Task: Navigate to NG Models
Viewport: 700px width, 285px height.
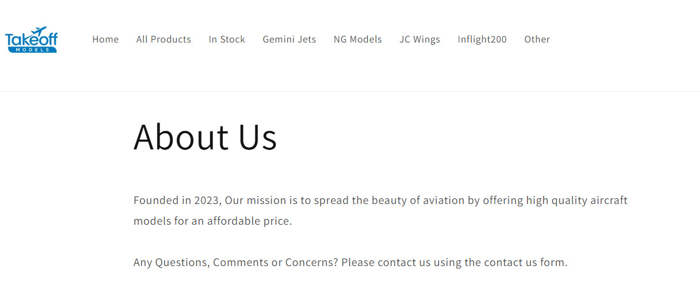Action: coord(358,39)
